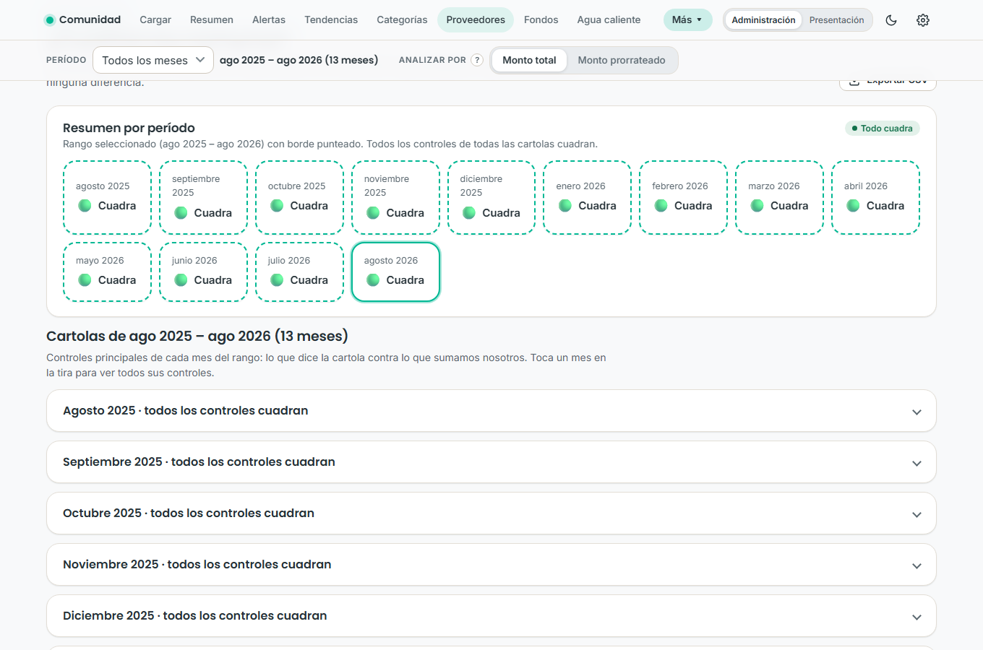Expand the Noviembre 2025 cartola row
This screenshot has height=650, width=983.
[491, 565]
